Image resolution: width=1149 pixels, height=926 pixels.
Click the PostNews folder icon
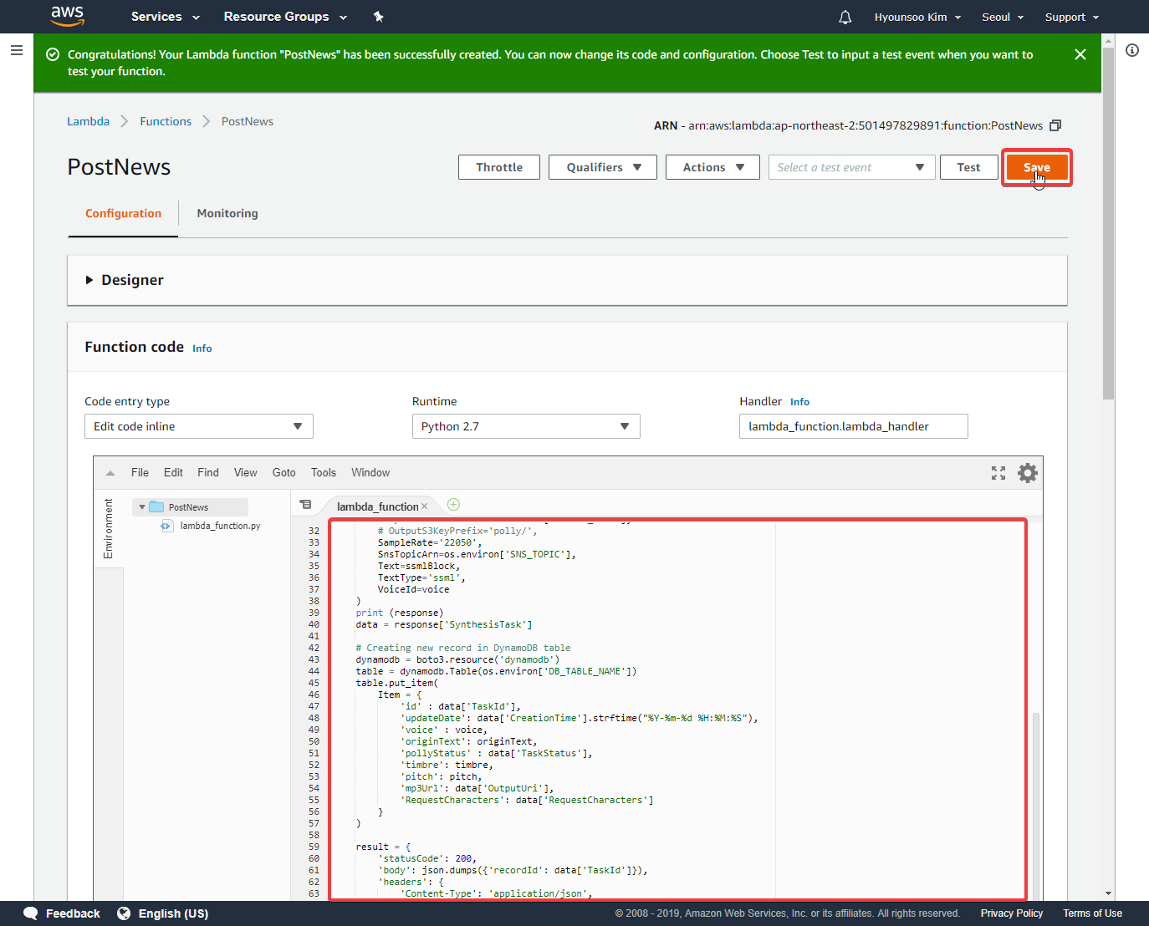(156, 506)
